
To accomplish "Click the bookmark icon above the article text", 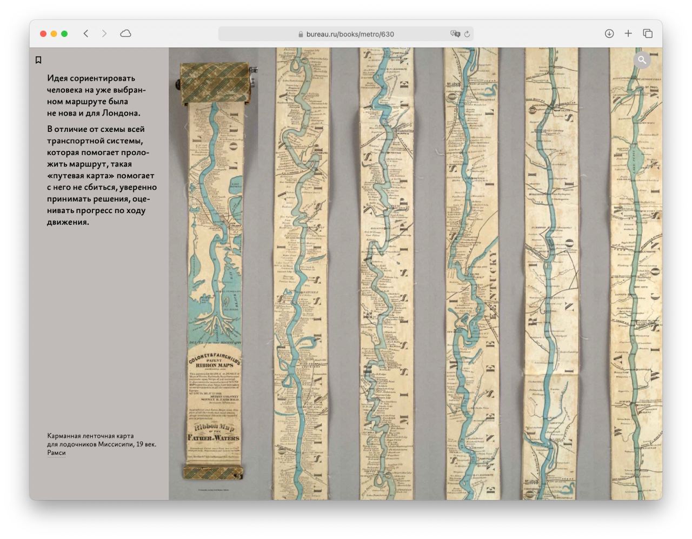I will pyautogui.click(x=38, y=60).
